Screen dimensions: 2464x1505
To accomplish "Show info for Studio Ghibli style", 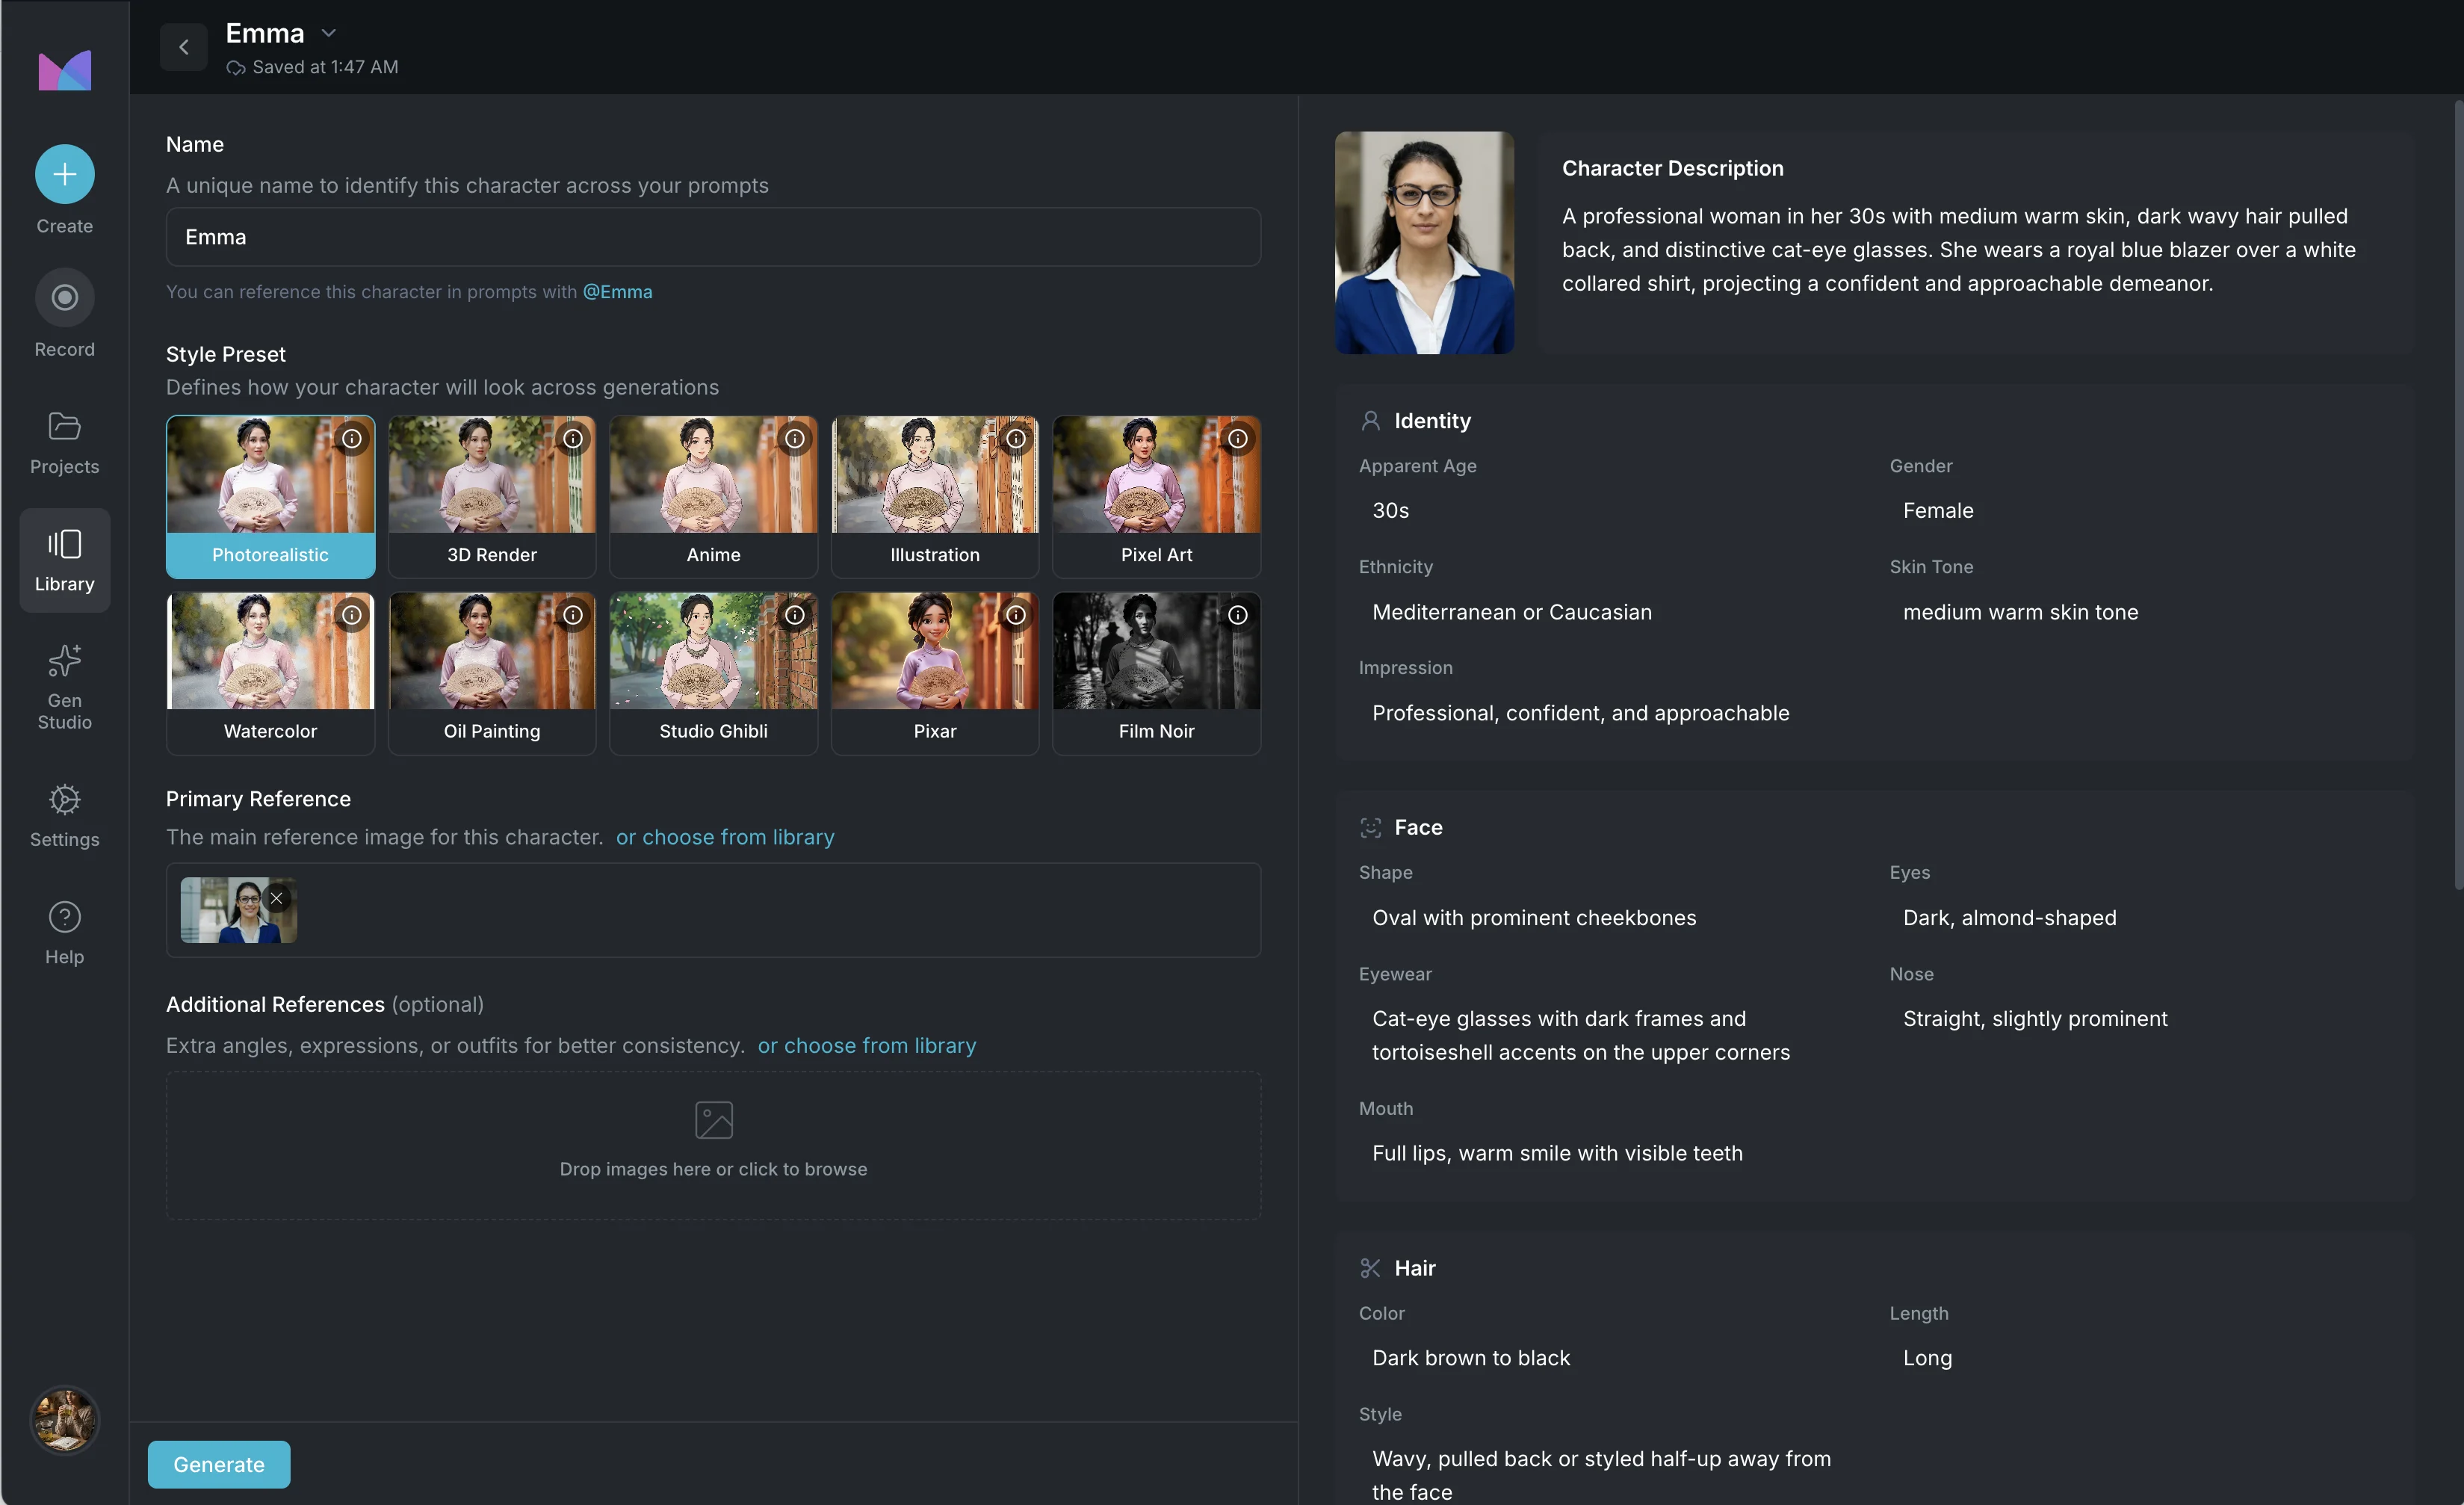I will (795, 615).
